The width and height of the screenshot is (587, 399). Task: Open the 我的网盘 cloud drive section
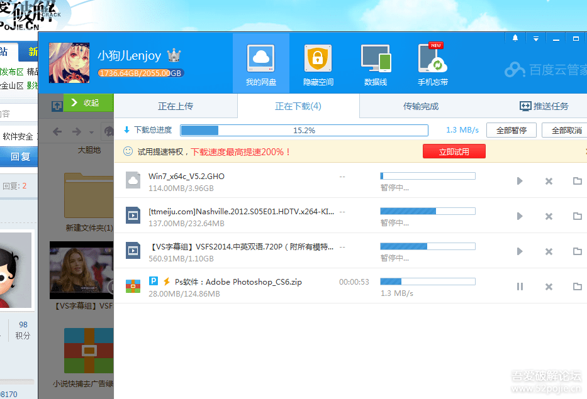click(261, 63)
